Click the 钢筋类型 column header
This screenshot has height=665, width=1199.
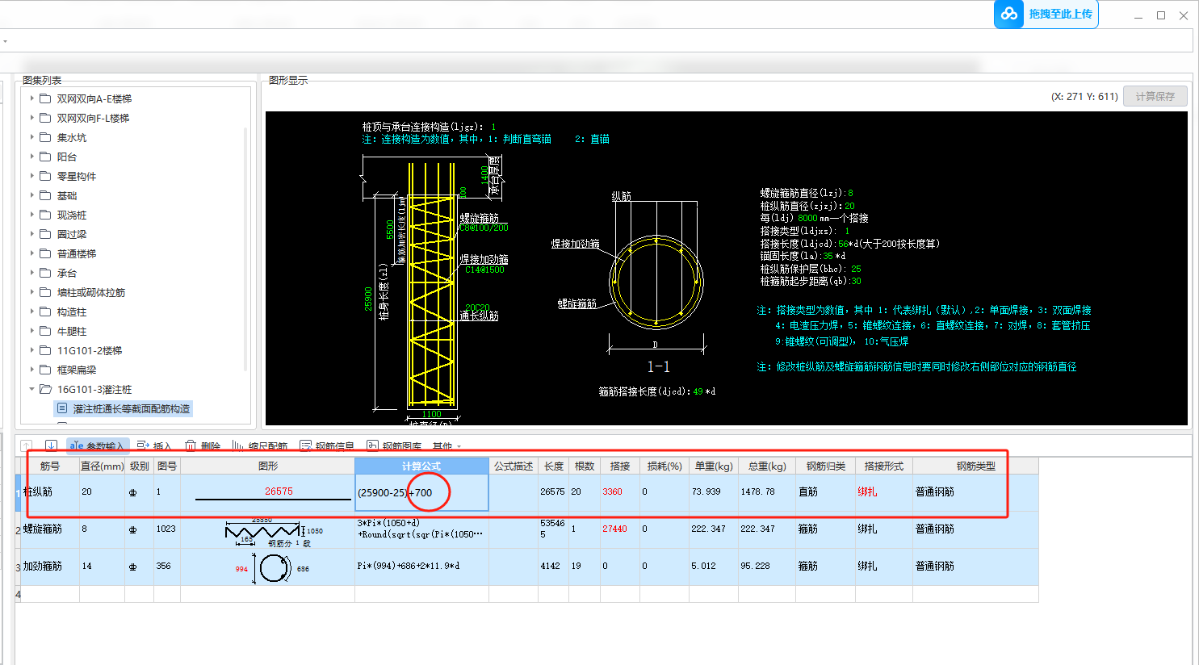(975, 466)
